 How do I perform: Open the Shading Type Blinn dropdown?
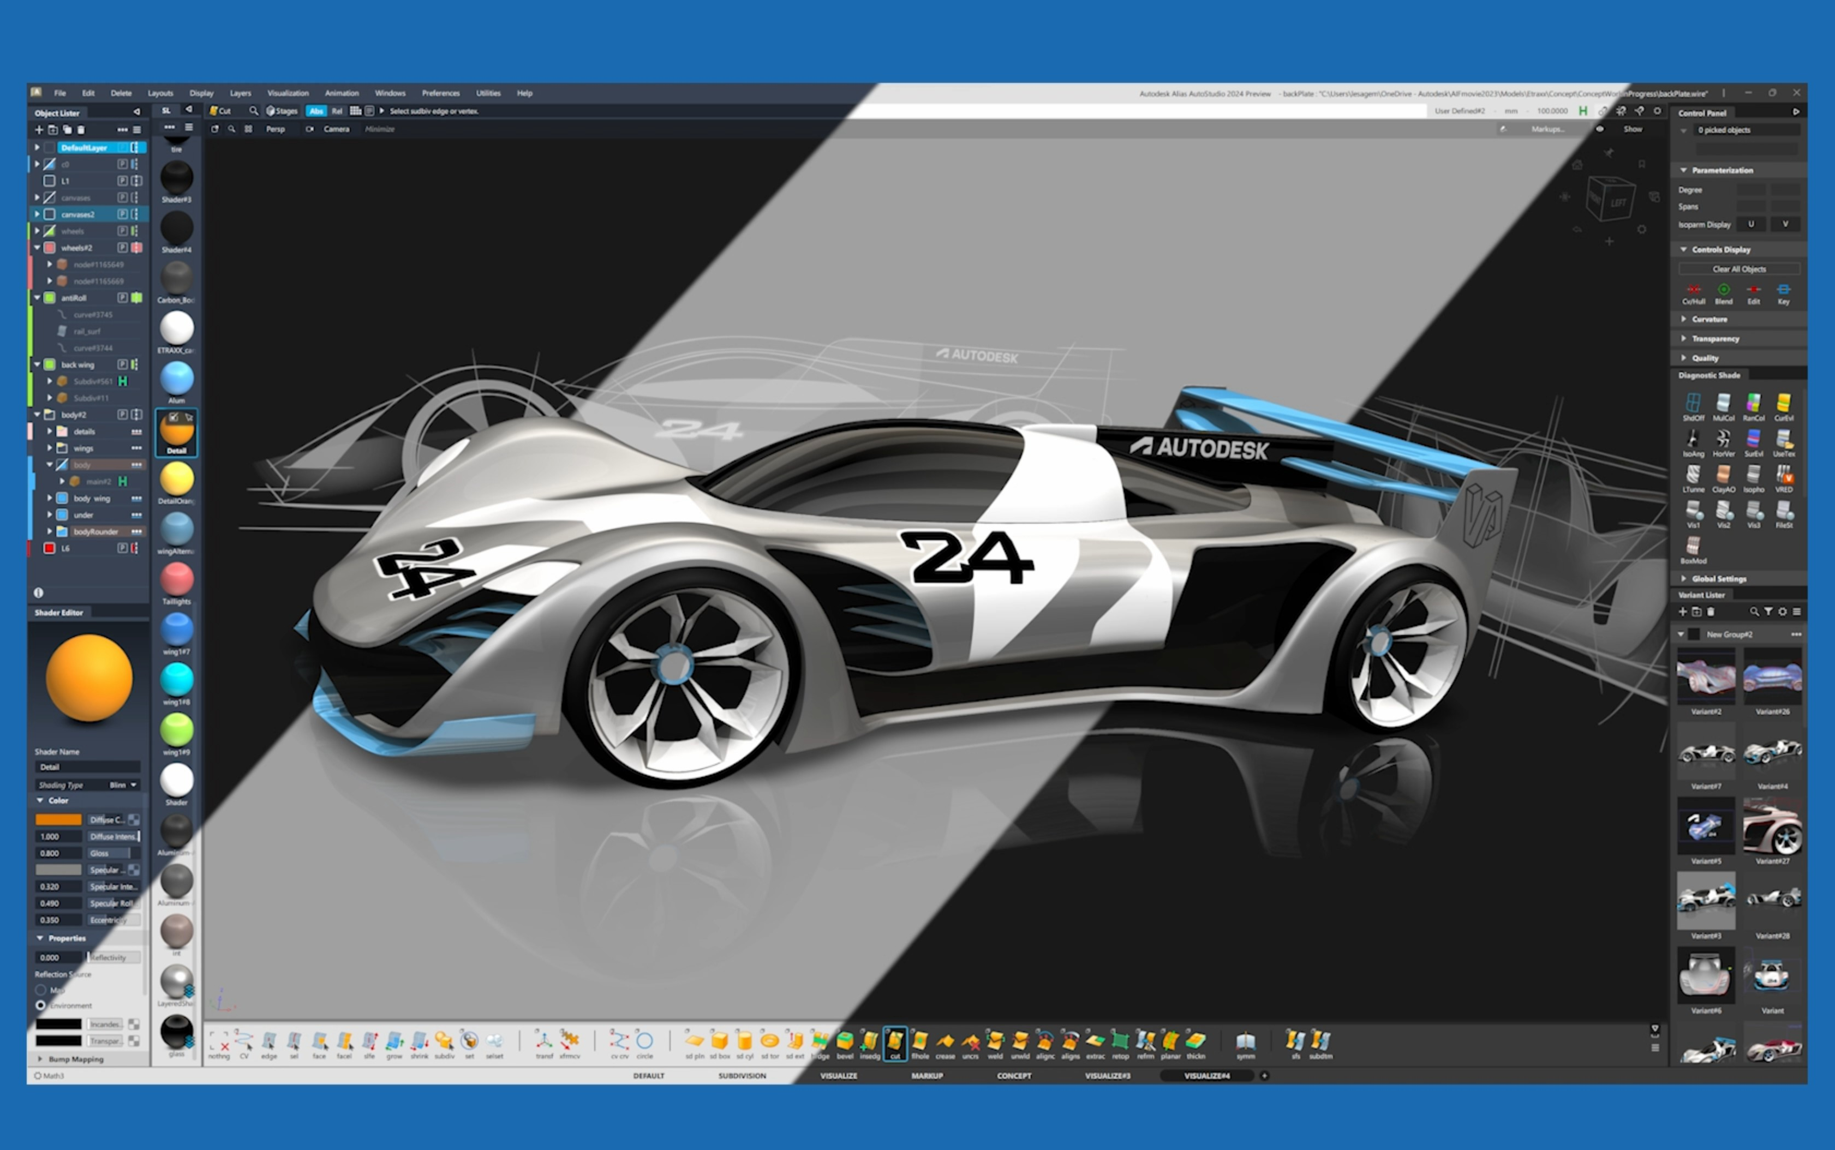[x=123, y=785]
